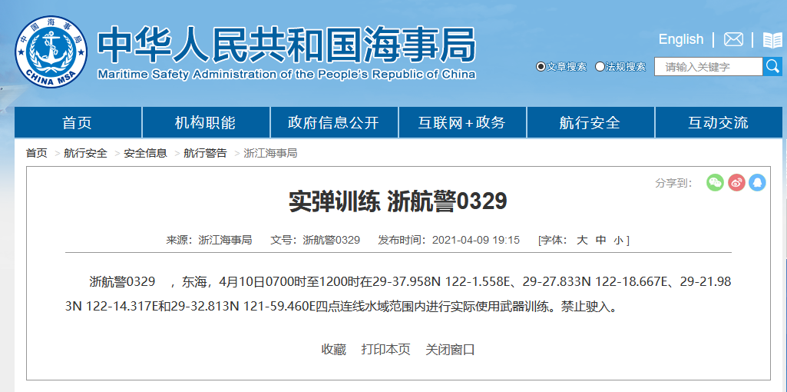Viewport: 787px width, 392px height.
Task: Click the blue magnifier search icon
Action: (x=772, y=67)
